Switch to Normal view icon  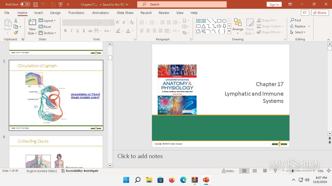[244, 171]
